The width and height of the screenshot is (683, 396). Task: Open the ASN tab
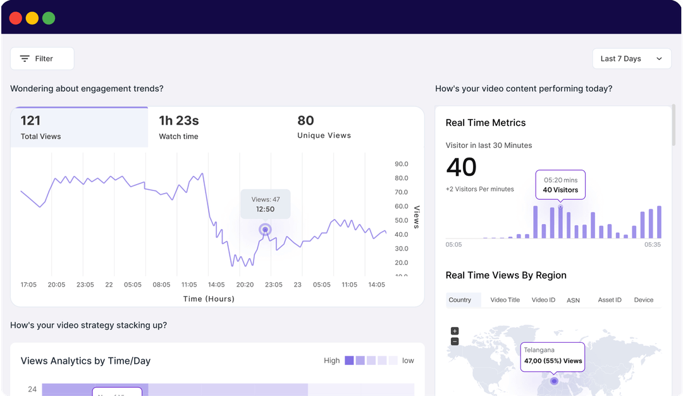573,300
